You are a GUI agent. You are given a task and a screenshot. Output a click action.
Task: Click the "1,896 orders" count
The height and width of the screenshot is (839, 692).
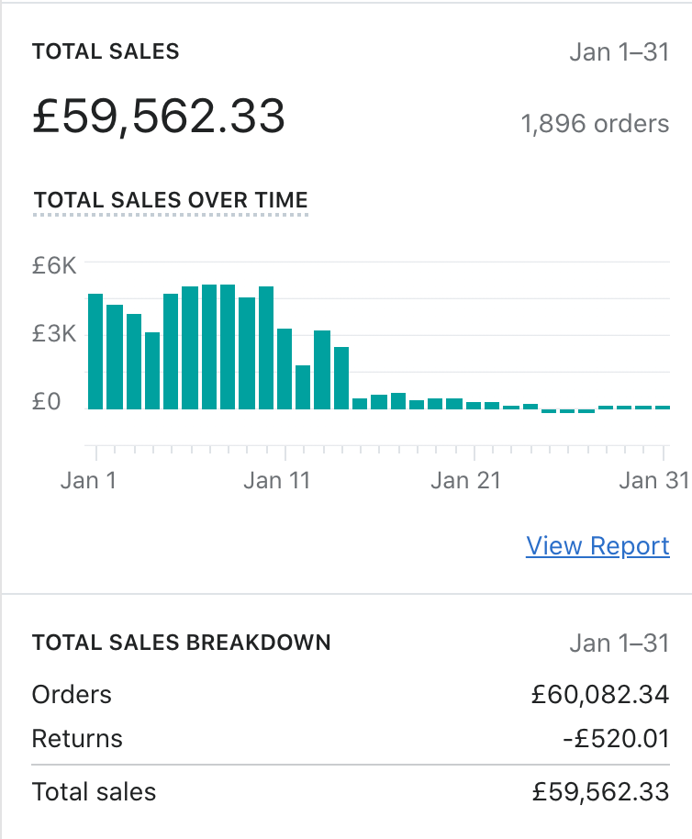point(595,123)
